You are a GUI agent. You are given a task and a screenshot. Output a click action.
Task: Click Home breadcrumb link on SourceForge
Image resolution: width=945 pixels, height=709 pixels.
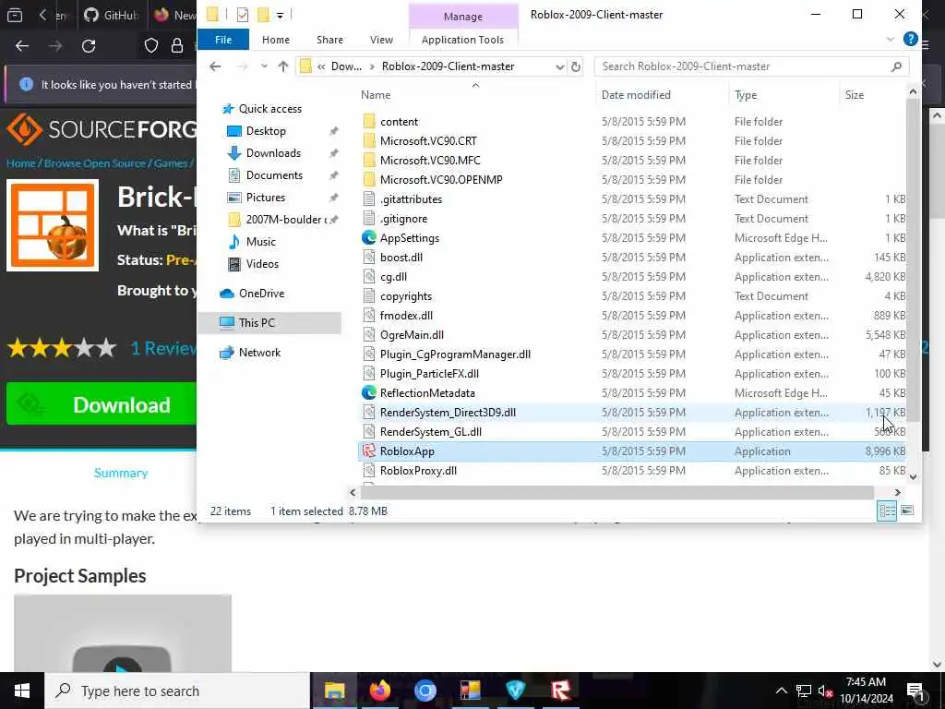pos(20,163)
